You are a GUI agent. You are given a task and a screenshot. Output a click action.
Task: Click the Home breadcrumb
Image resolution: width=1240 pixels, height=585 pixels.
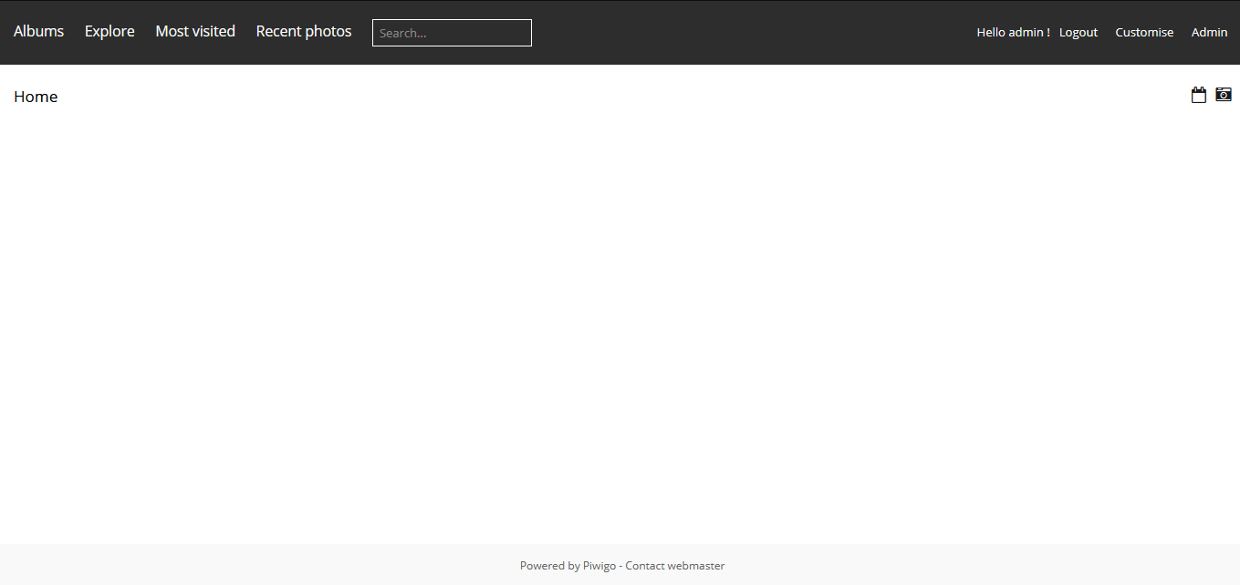[36, 97]
